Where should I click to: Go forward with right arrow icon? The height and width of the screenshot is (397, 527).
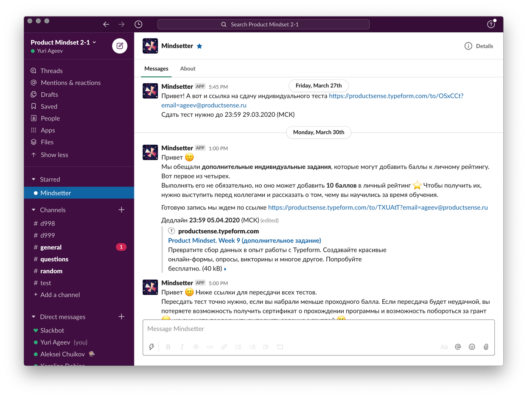pos(122,25)
